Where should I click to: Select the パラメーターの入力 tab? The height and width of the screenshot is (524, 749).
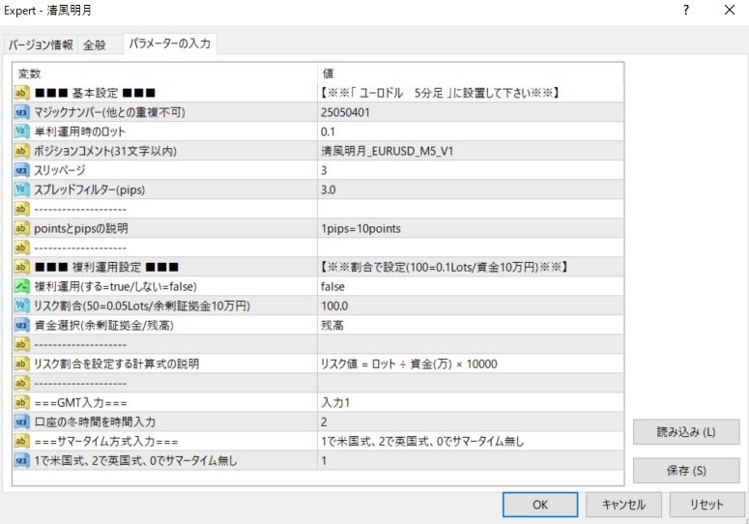169,44
